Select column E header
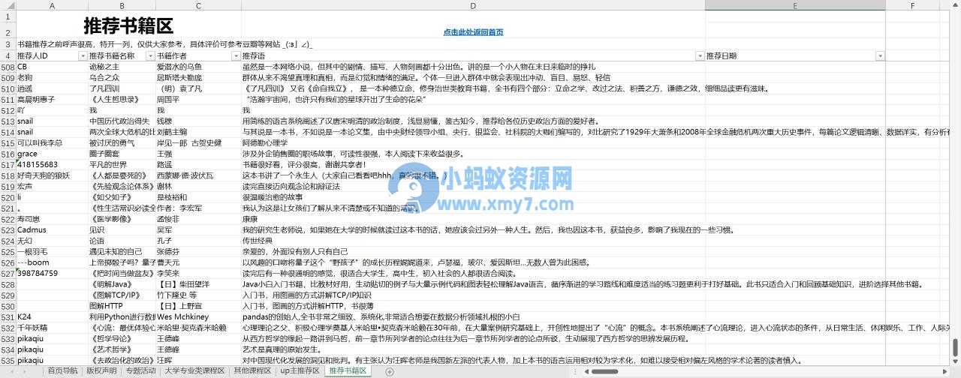The image size is (961, 378). pyautogui.click(x=795, y=5)
